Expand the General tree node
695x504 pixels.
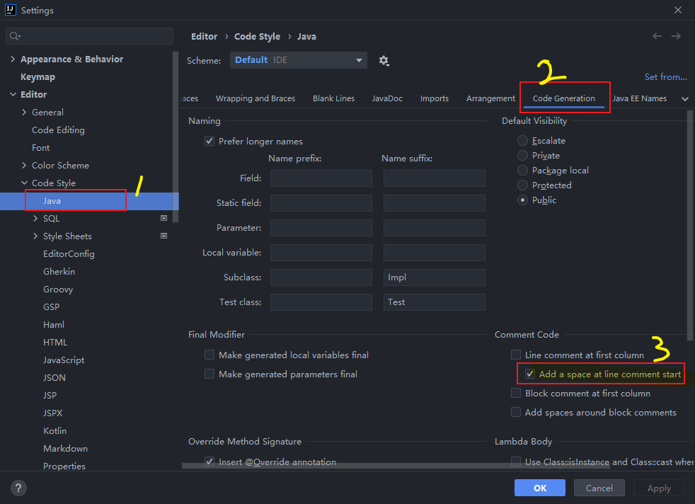pyautogui.click(x=24, y=112)
